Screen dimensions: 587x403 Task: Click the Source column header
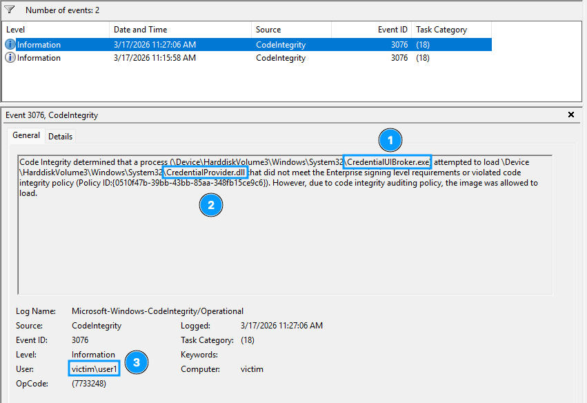tap(290, 30)
